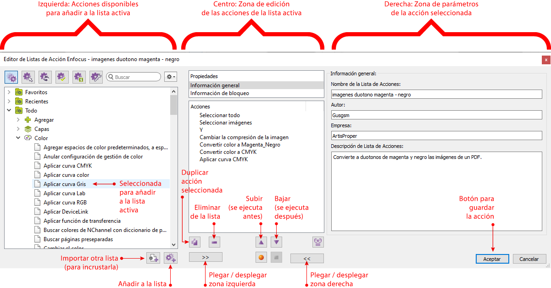Select 'Convertir color a Magenta_Negro' action

pyautogui.click(x=240, y=145)
